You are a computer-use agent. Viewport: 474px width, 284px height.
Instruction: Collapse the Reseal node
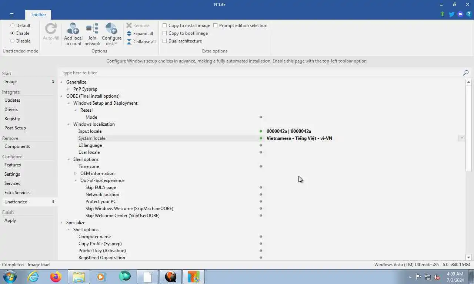pyautogui.click(x=76, y=110)
